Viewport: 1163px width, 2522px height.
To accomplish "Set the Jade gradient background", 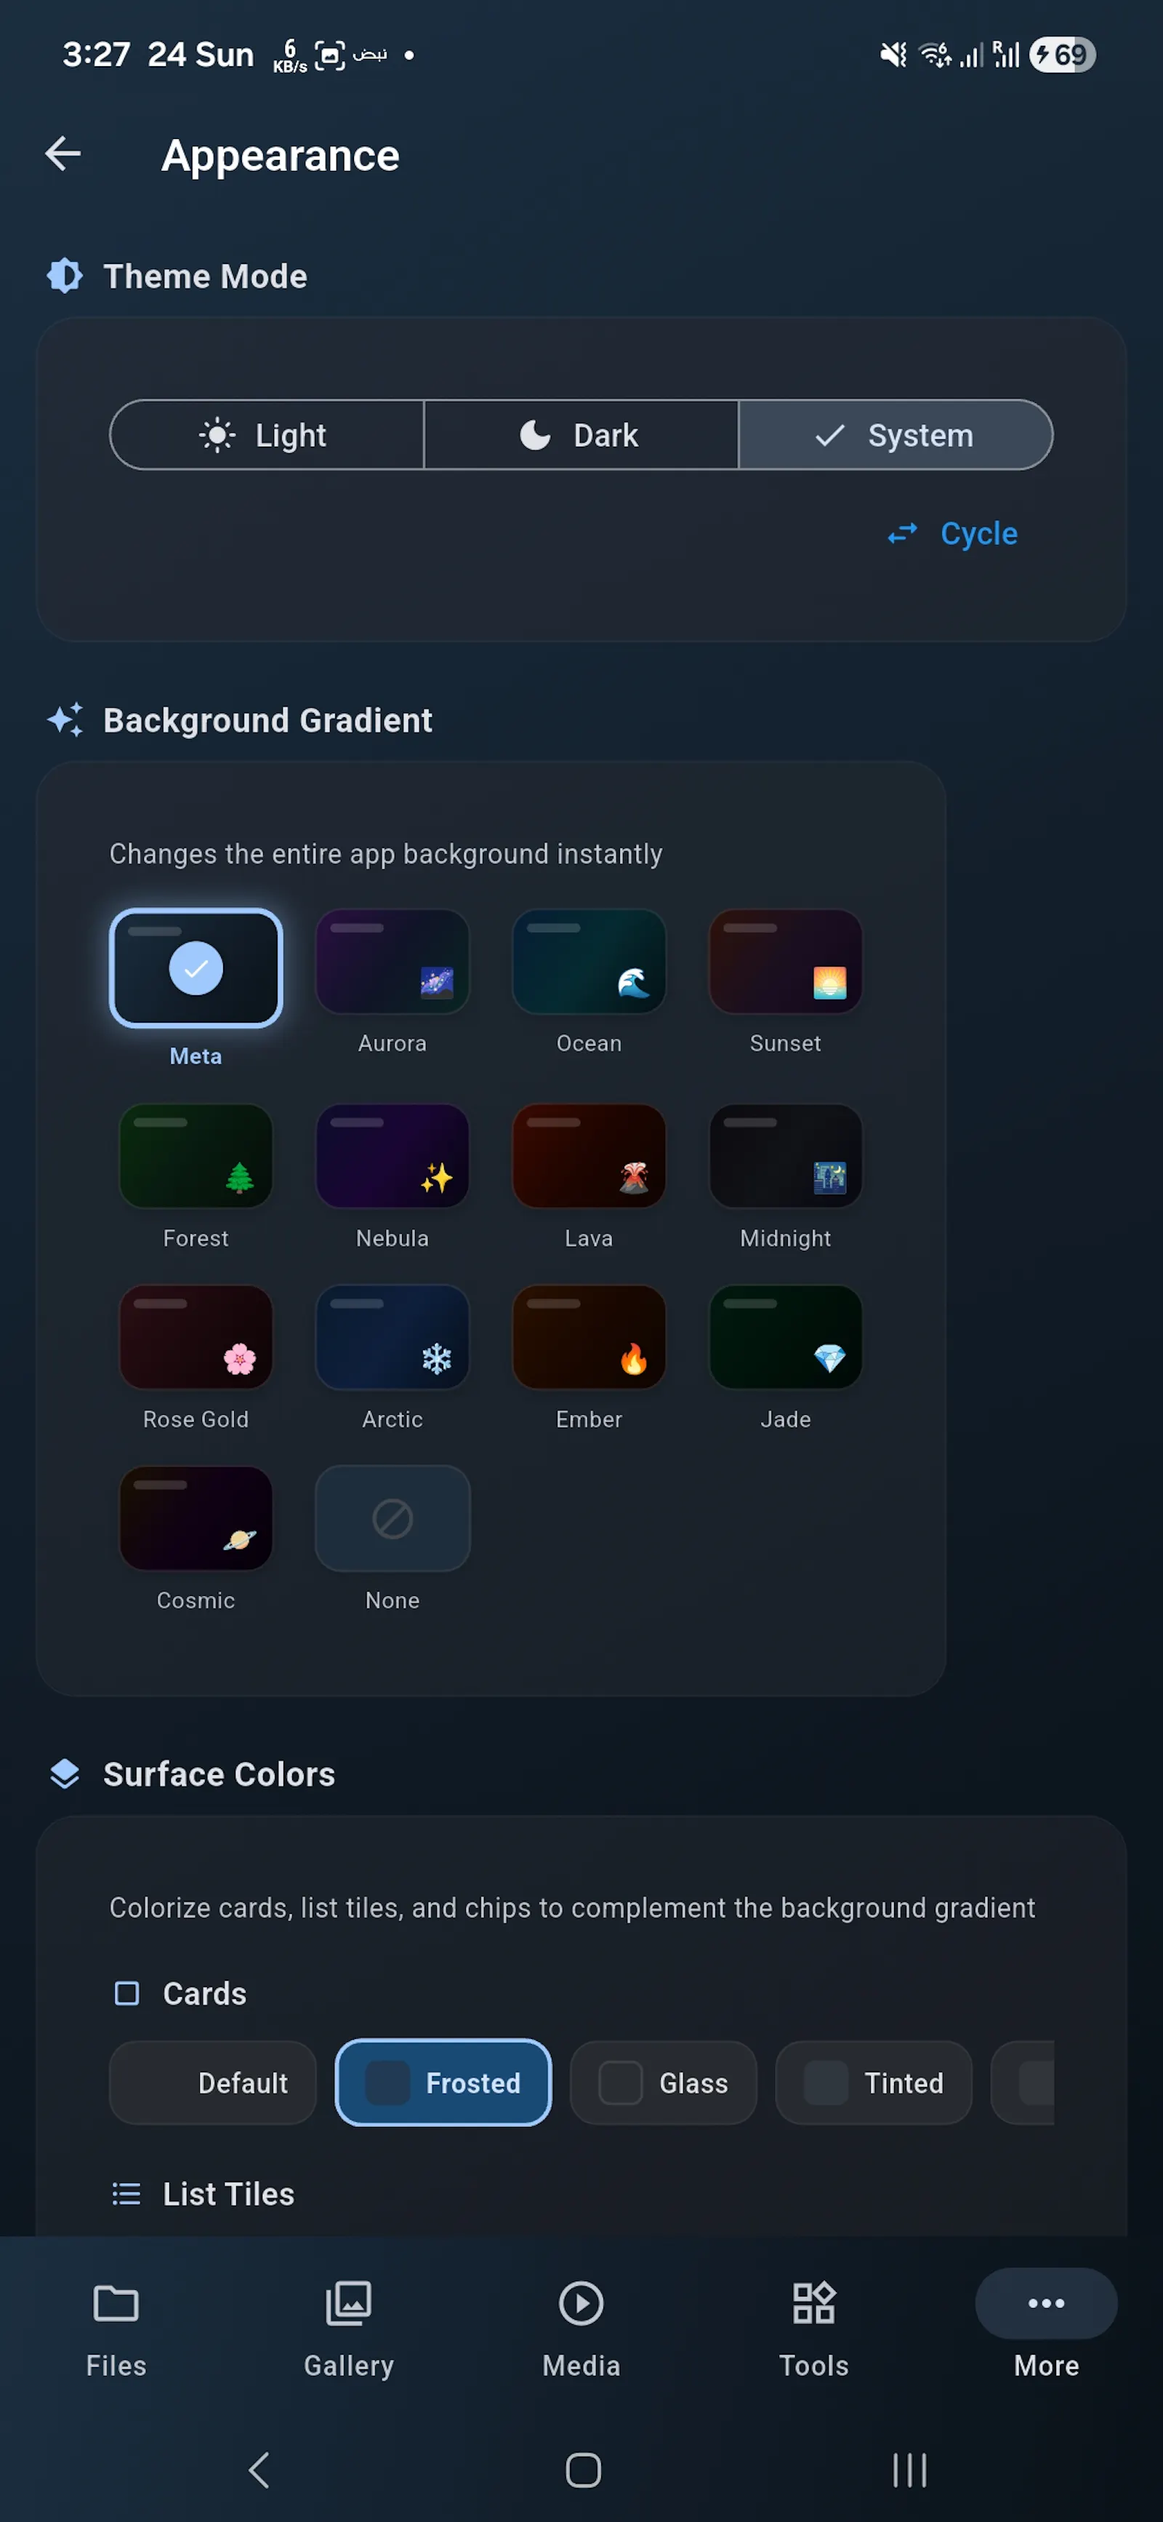I will pyautogui.click(x=786, y=1337).
